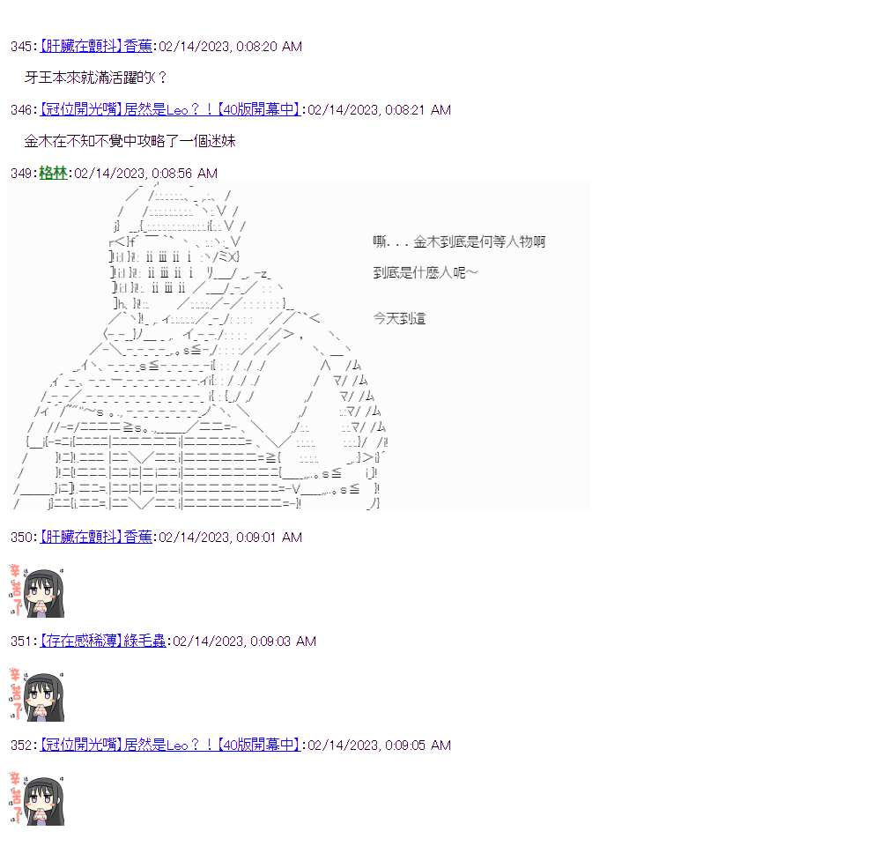Viewport: 881px width, 868px height.
Task: Click the line 今天到這 in post 349
Action: point(399,319)
